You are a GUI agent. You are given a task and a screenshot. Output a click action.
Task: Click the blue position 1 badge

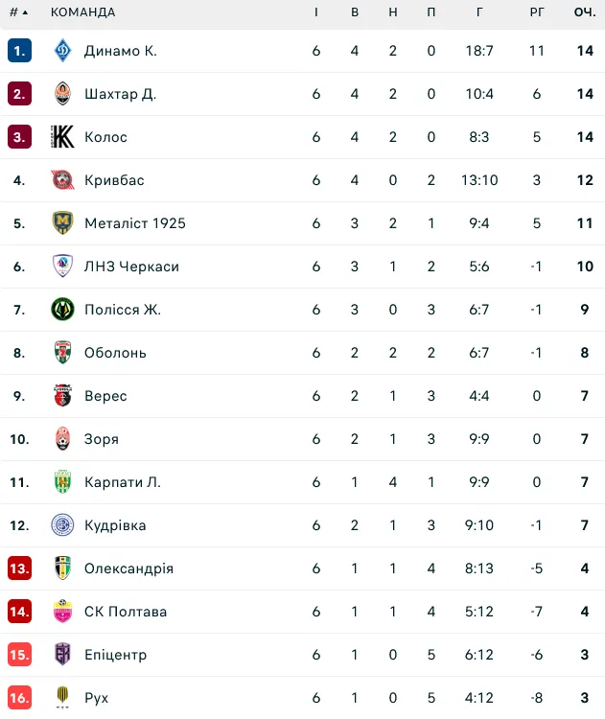(x=20, y=51)
